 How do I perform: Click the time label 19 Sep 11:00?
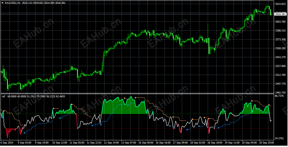[232, 143]
